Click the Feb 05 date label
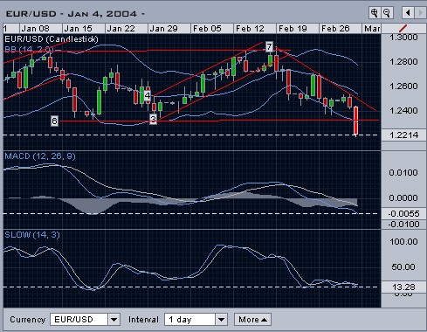Image resolution: width=427 pixels, height=332 pixels. click(207, 29)
